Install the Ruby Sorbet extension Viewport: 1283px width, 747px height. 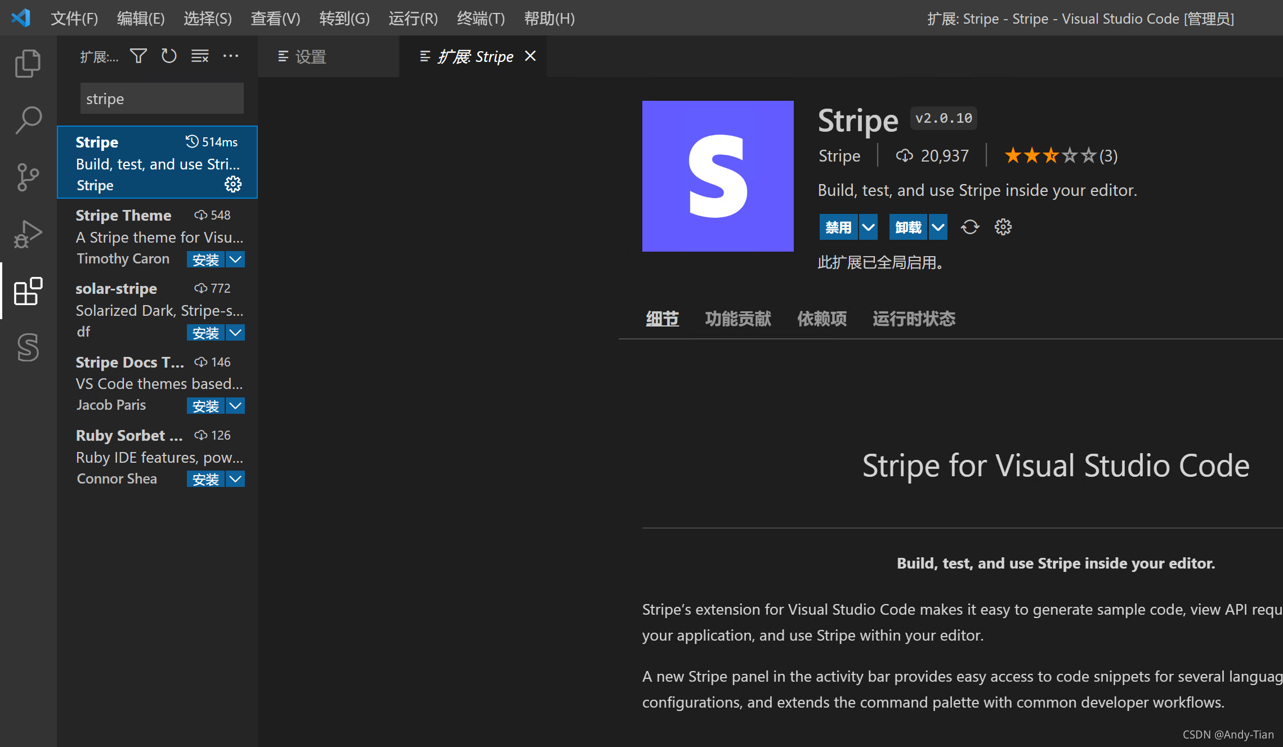point(205,479)
